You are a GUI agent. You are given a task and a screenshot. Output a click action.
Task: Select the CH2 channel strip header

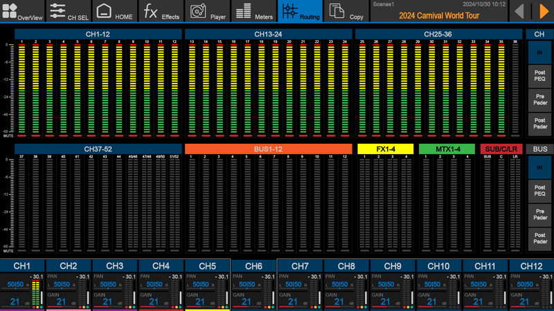tap(68, 266)
